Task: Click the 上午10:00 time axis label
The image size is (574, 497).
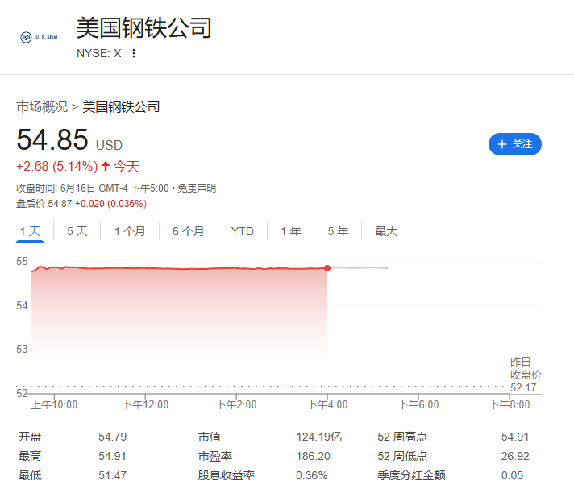Action: 54,404
